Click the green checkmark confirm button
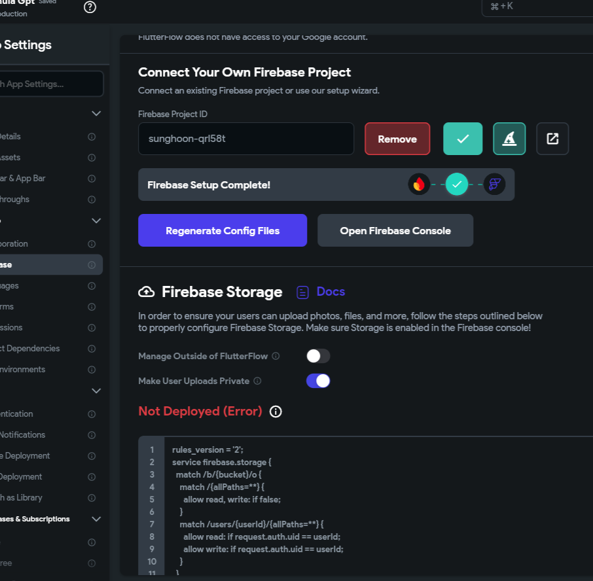The height and width of the screenshot is (581, 593). [463, 139]
